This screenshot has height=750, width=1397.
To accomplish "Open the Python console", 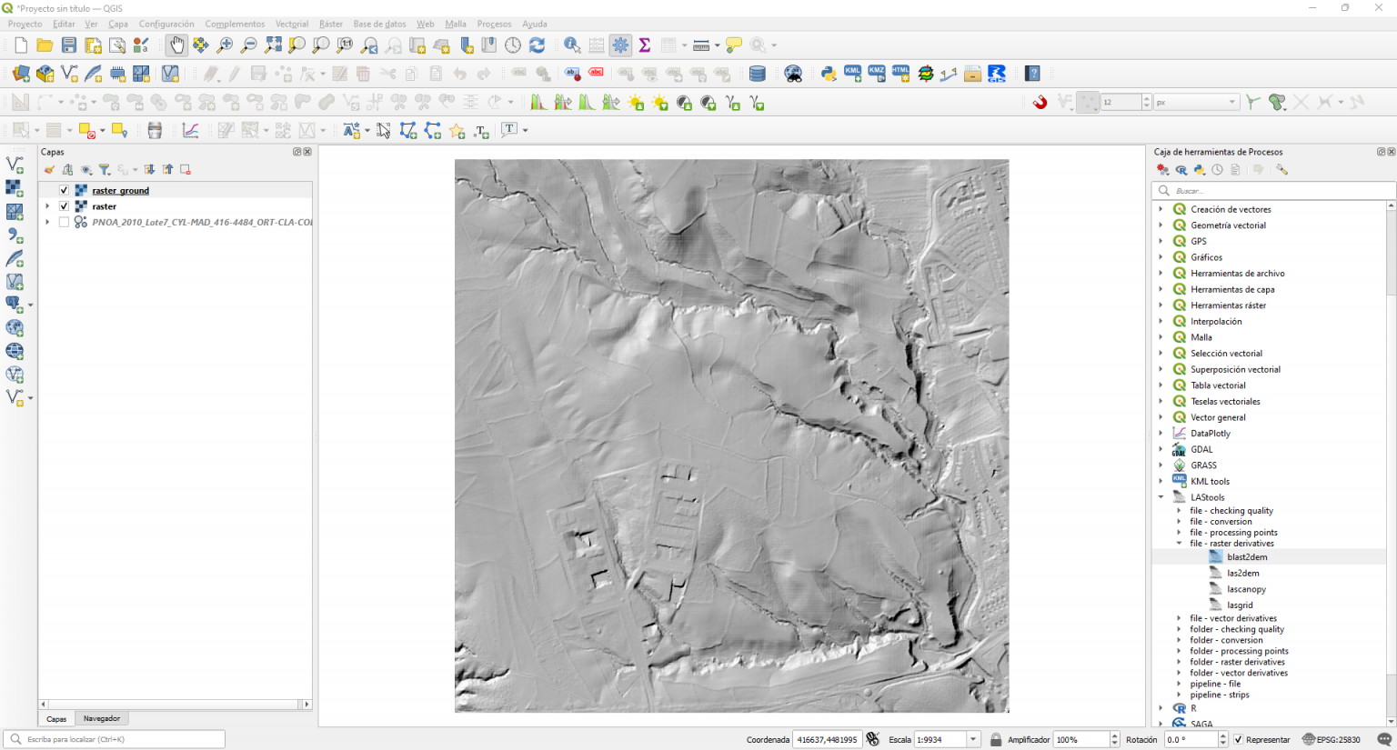I will [x=829, y=74].
